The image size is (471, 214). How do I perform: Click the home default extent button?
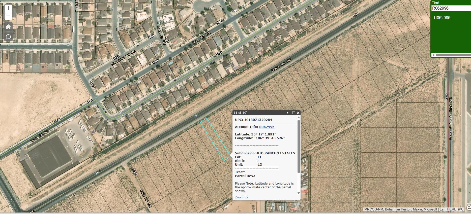[x=8, y=27]
